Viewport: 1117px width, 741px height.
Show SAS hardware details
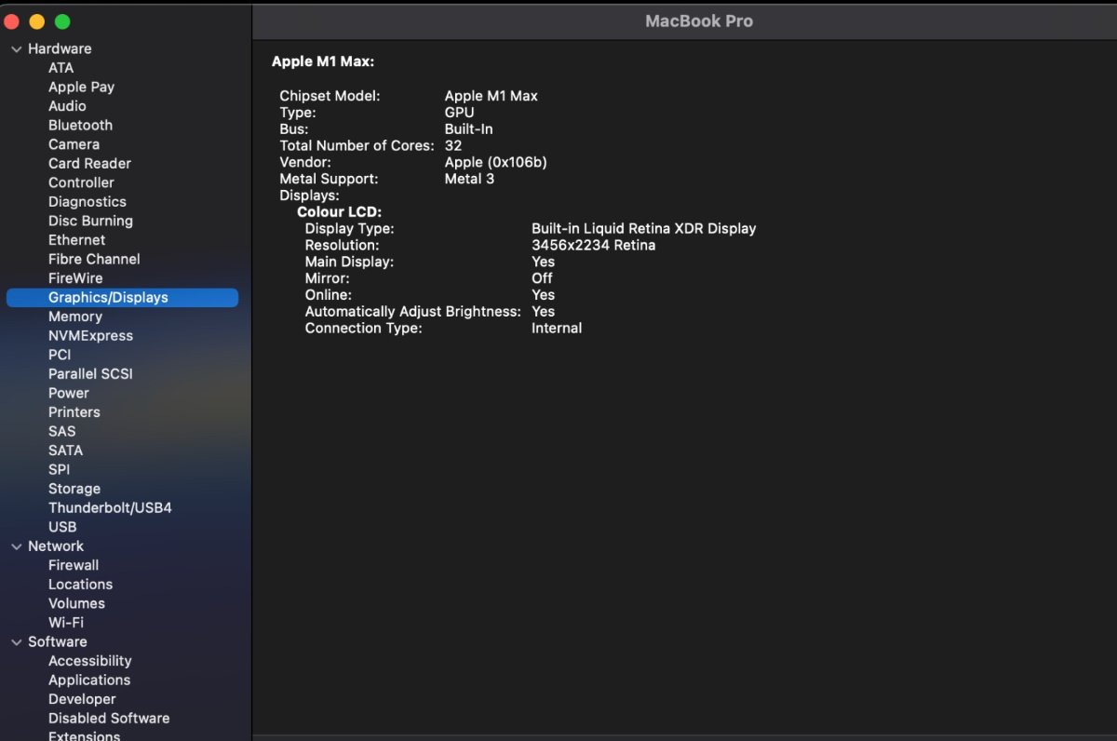point(61,431)
